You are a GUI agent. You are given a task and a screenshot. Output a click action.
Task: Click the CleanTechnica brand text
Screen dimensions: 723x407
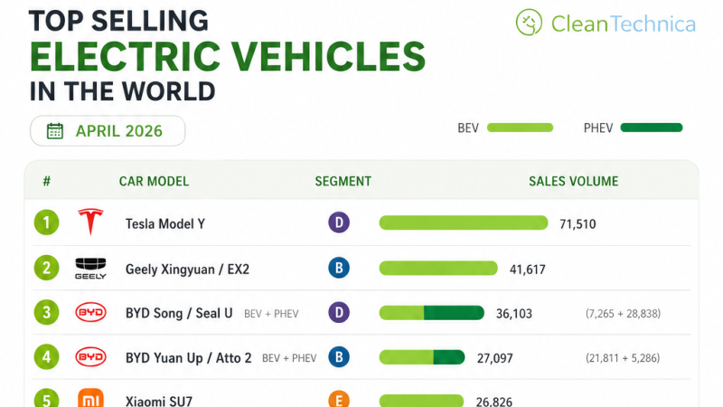coord(624,24)
